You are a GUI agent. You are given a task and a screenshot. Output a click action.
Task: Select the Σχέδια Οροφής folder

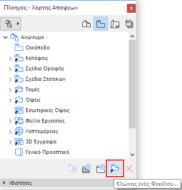click(45, 68)
